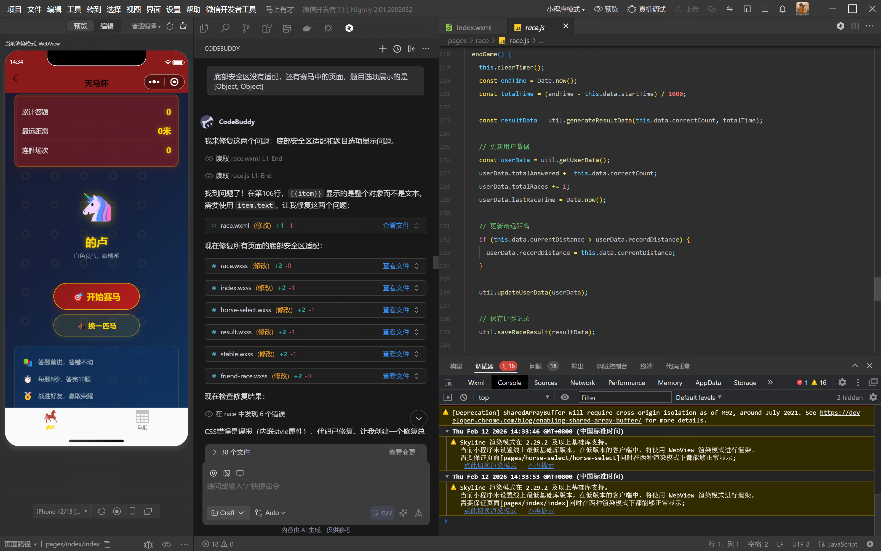Open the search icon in activity bar
This screenshot has width=881, height=551.
pos(225,28)
